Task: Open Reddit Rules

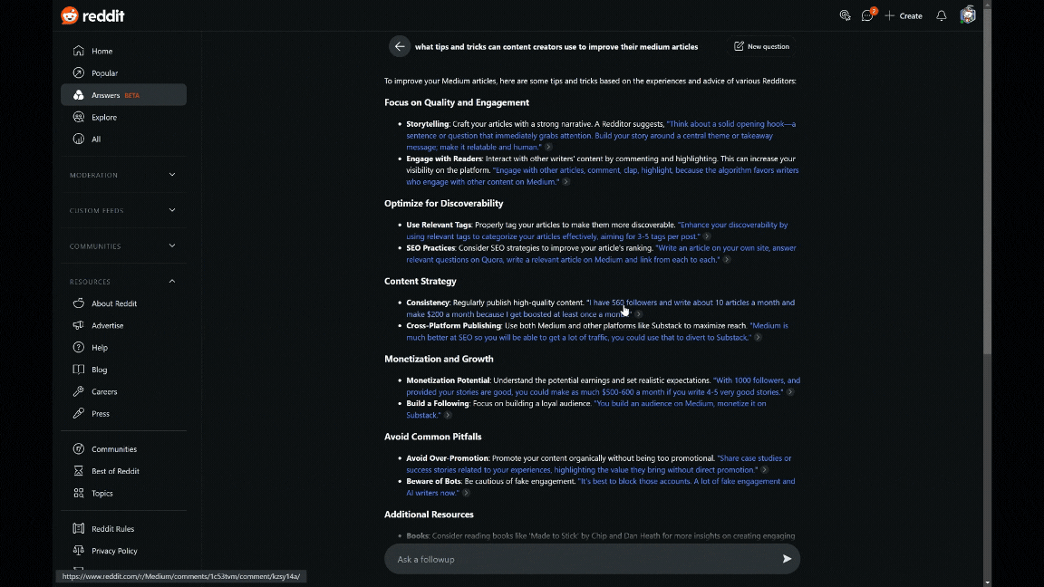Action: click(123, 528)
